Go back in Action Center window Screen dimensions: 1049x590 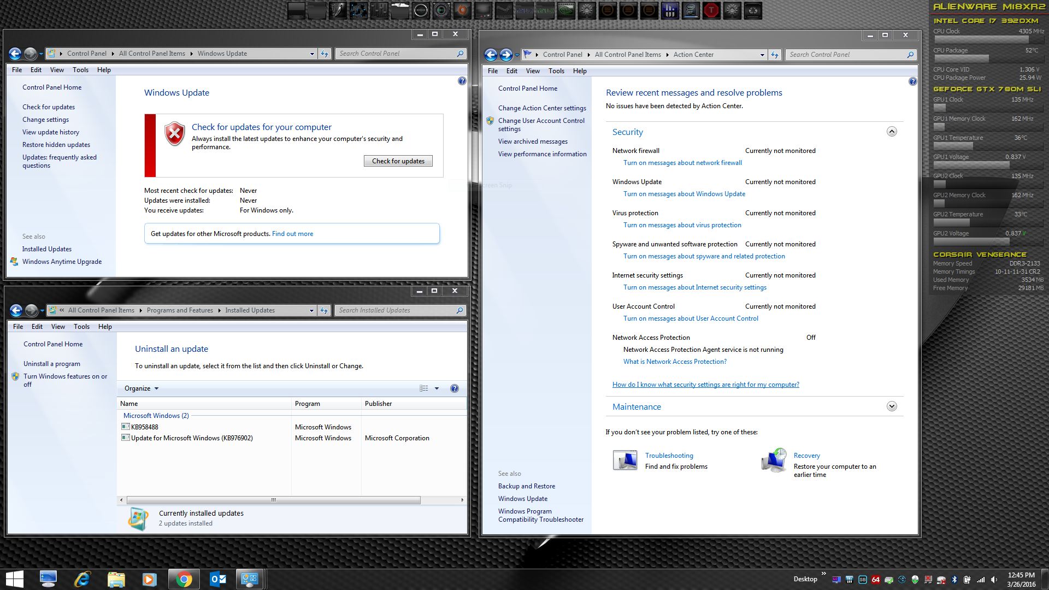coord(491,55)
